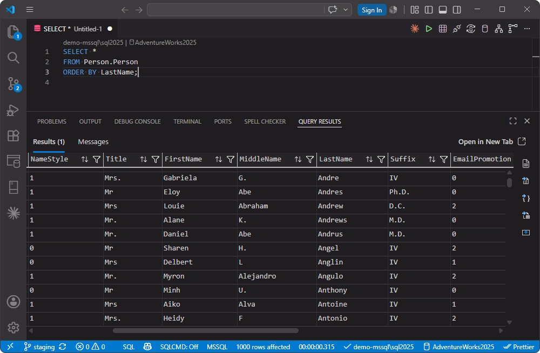Screen dimensions: 540x353
Task: Click the vertical scrollbar thumb of results grid
Action: (x=509, y=182)
